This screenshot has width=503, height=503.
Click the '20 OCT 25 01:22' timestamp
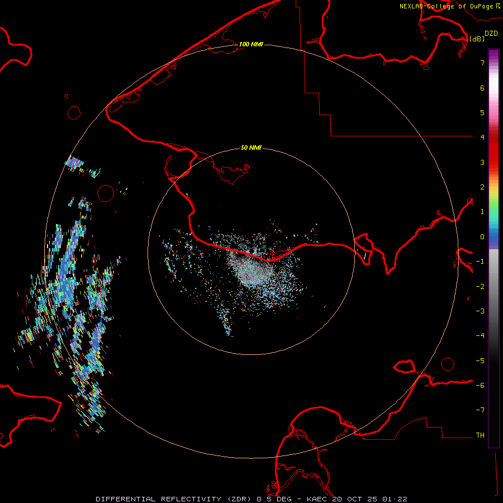click(369, 499)
